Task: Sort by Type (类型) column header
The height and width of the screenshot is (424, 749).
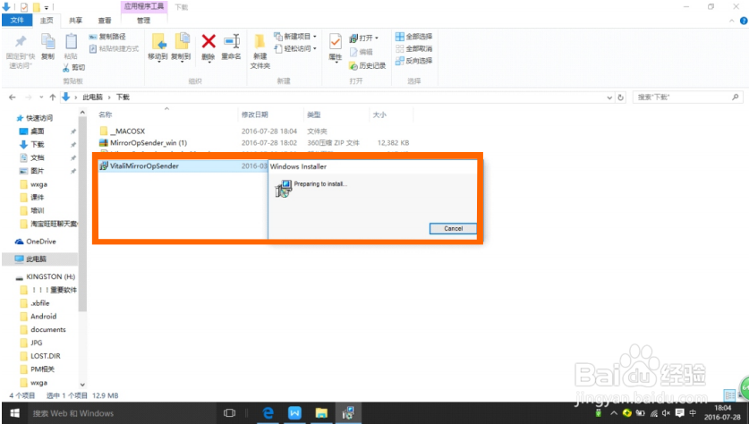Action: 314,114
